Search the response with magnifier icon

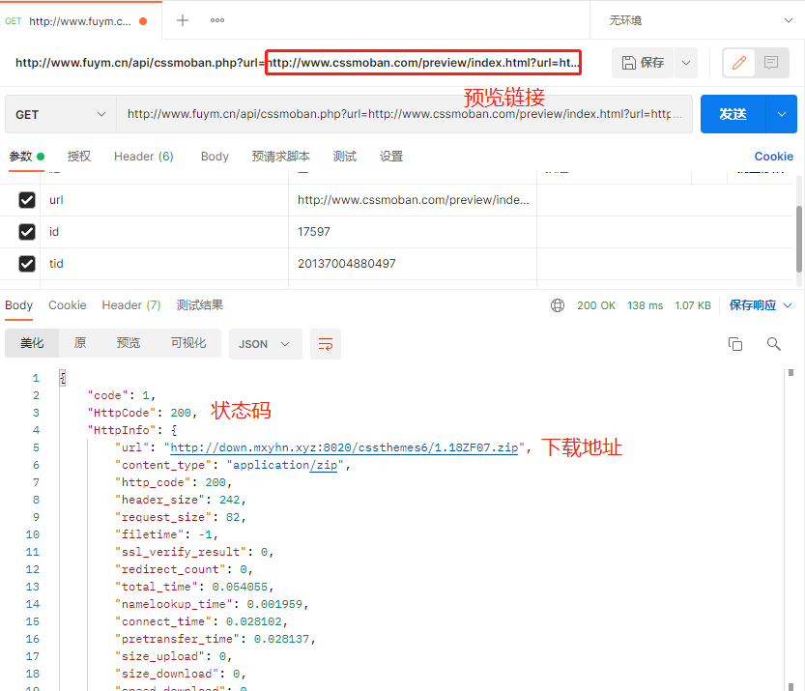(x=774, y=344)
